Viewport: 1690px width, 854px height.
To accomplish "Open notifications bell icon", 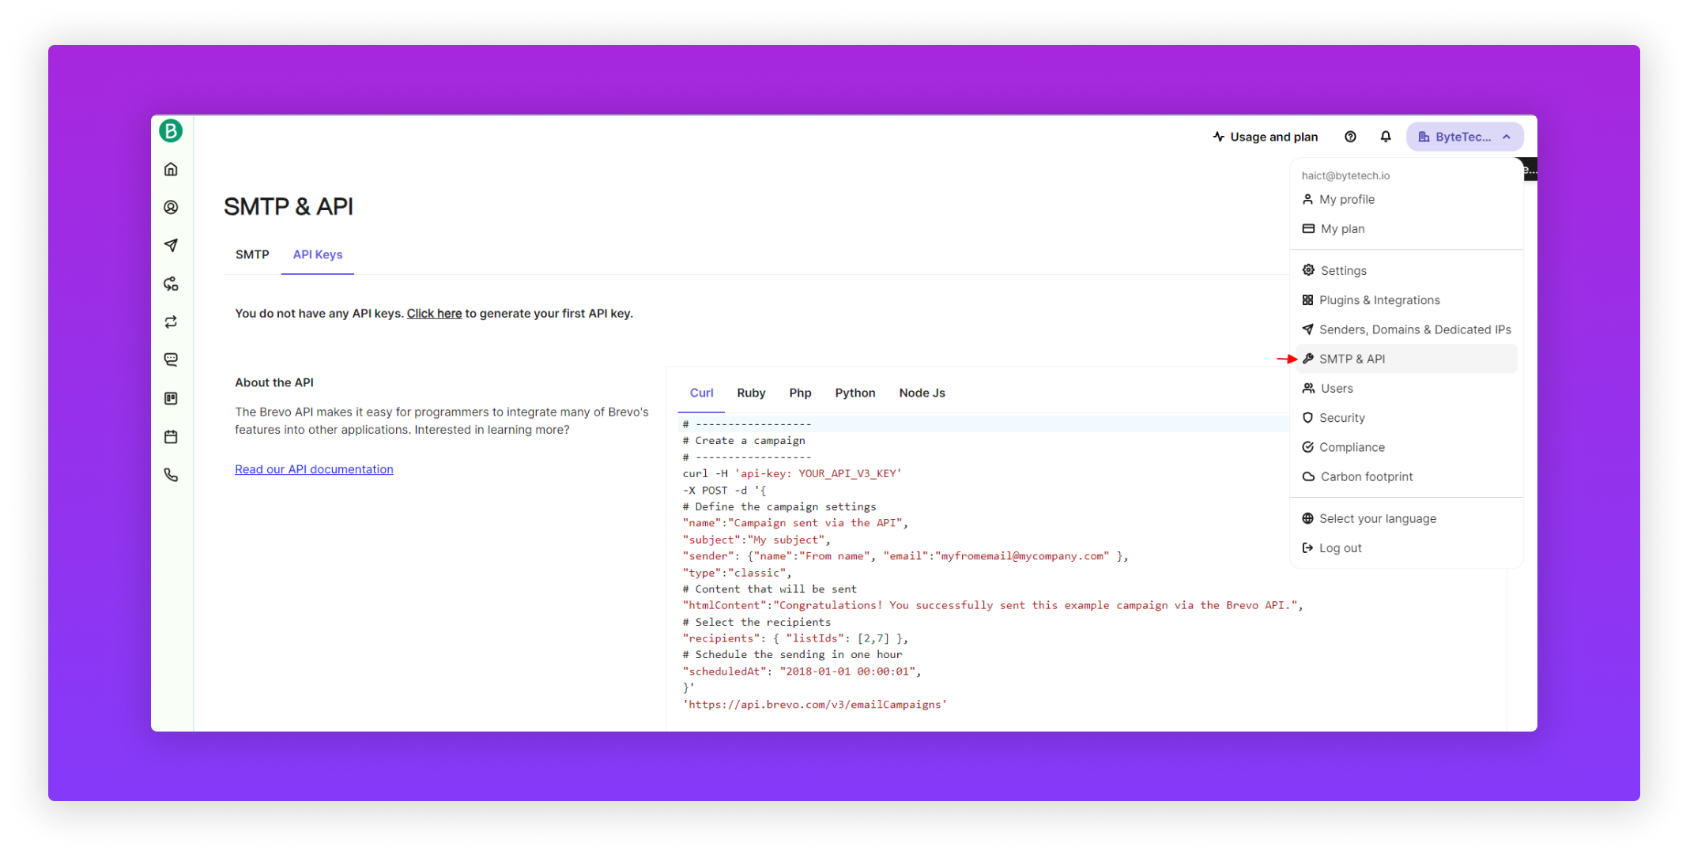I will 1386,137.
